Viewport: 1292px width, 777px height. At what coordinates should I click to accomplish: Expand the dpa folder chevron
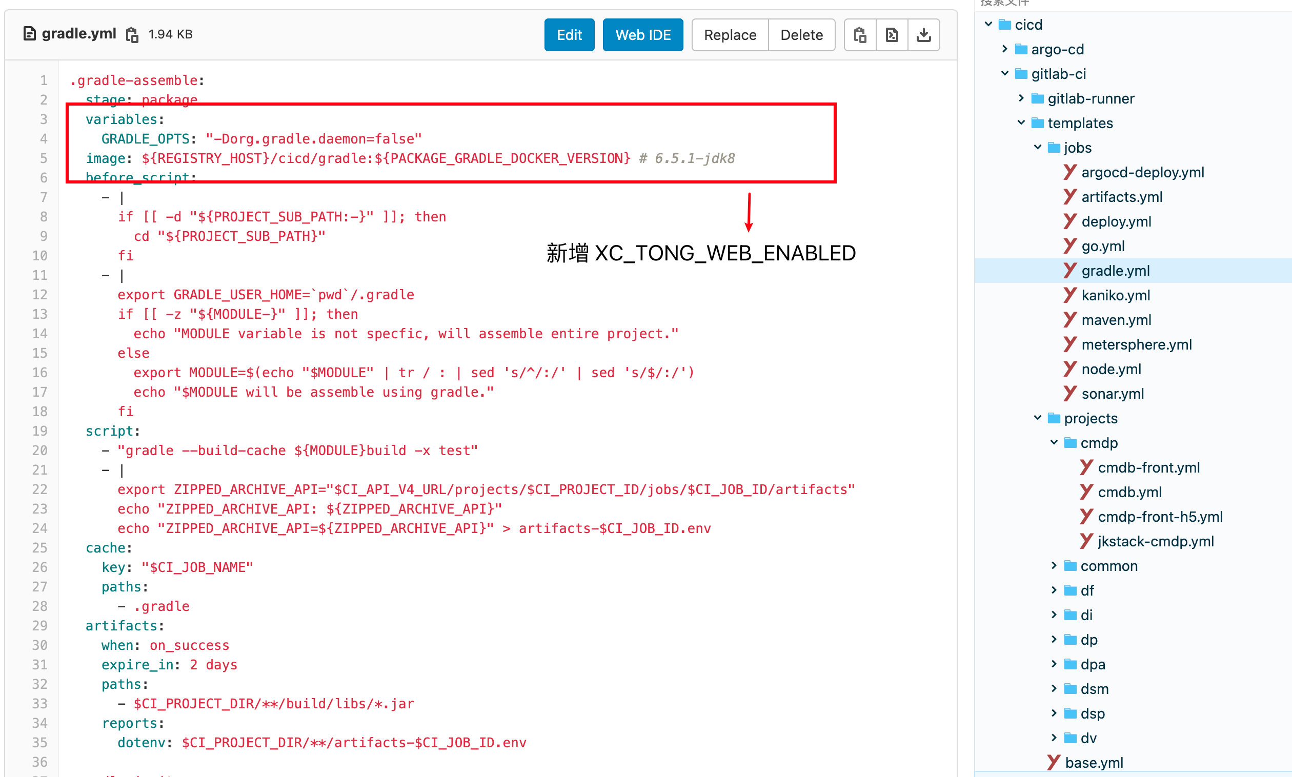1054,664
